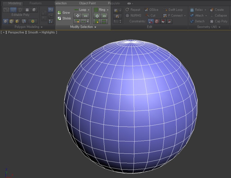
Task: Click Shrink Loop minus icon
Action: click(85, 16)
